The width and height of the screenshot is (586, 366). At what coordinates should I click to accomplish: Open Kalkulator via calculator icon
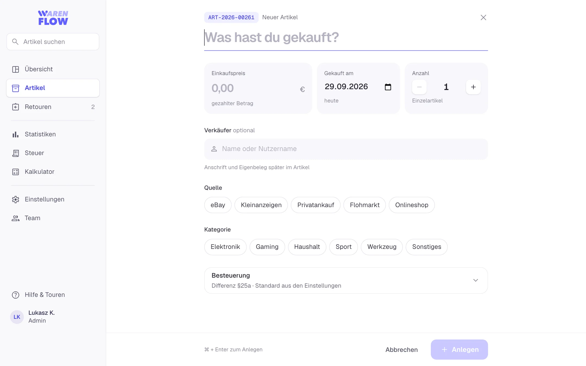coord(15,172)
